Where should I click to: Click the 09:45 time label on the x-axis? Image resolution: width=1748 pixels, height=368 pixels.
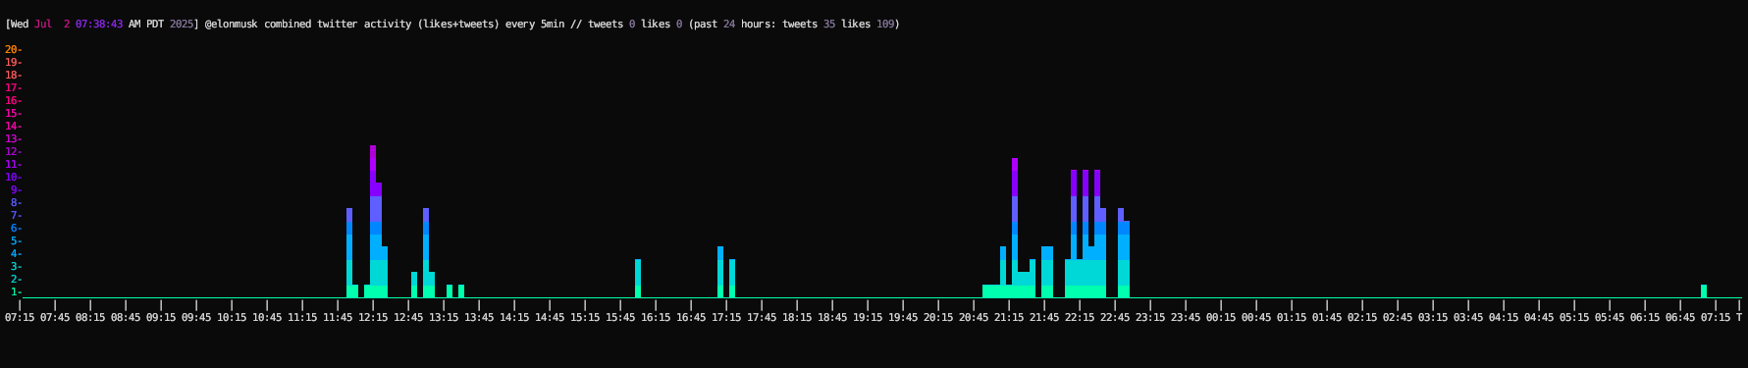tap(196, 317)
